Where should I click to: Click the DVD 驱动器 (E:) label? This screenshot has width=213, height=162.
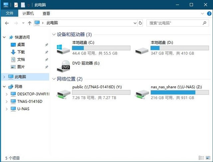[x=86, y=63]
